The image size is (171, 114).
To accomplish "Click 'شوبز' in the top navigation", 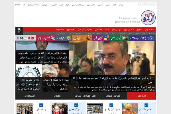I will [x=61, y=5].
